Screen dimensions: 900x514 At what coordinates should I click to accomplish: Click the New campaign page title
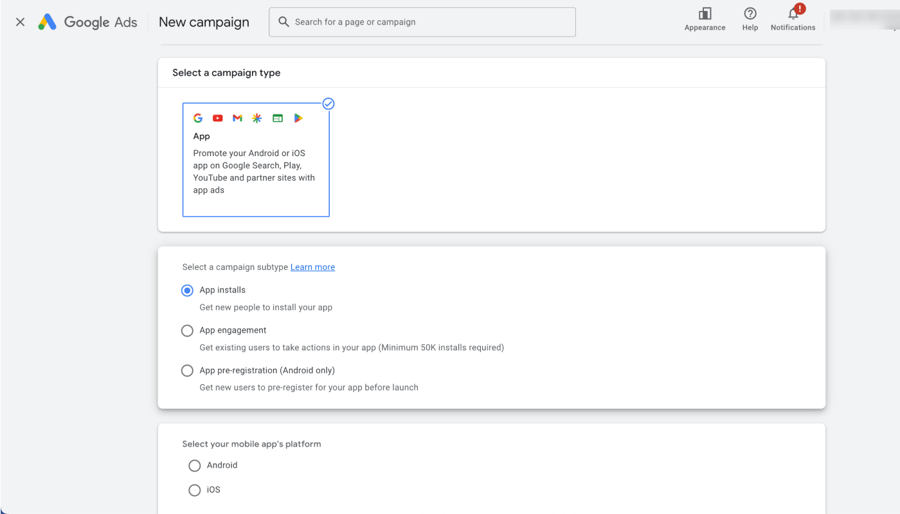click(x=204, y=22)
